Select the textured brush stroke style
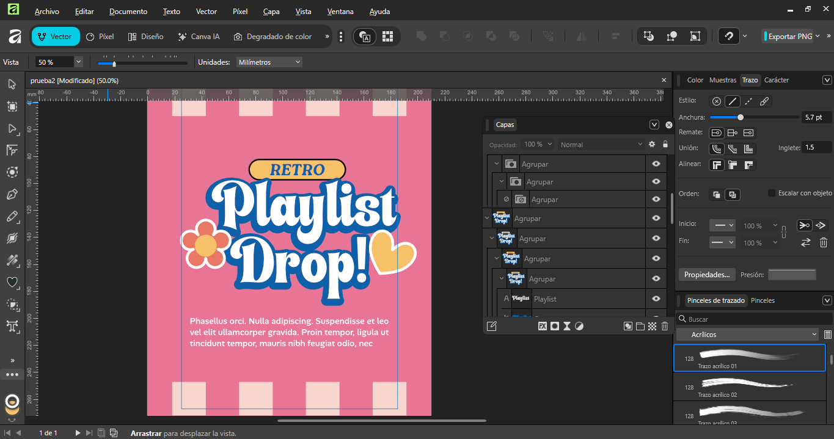The width and height of the screenshot is (834, 439). pos(763,101)
